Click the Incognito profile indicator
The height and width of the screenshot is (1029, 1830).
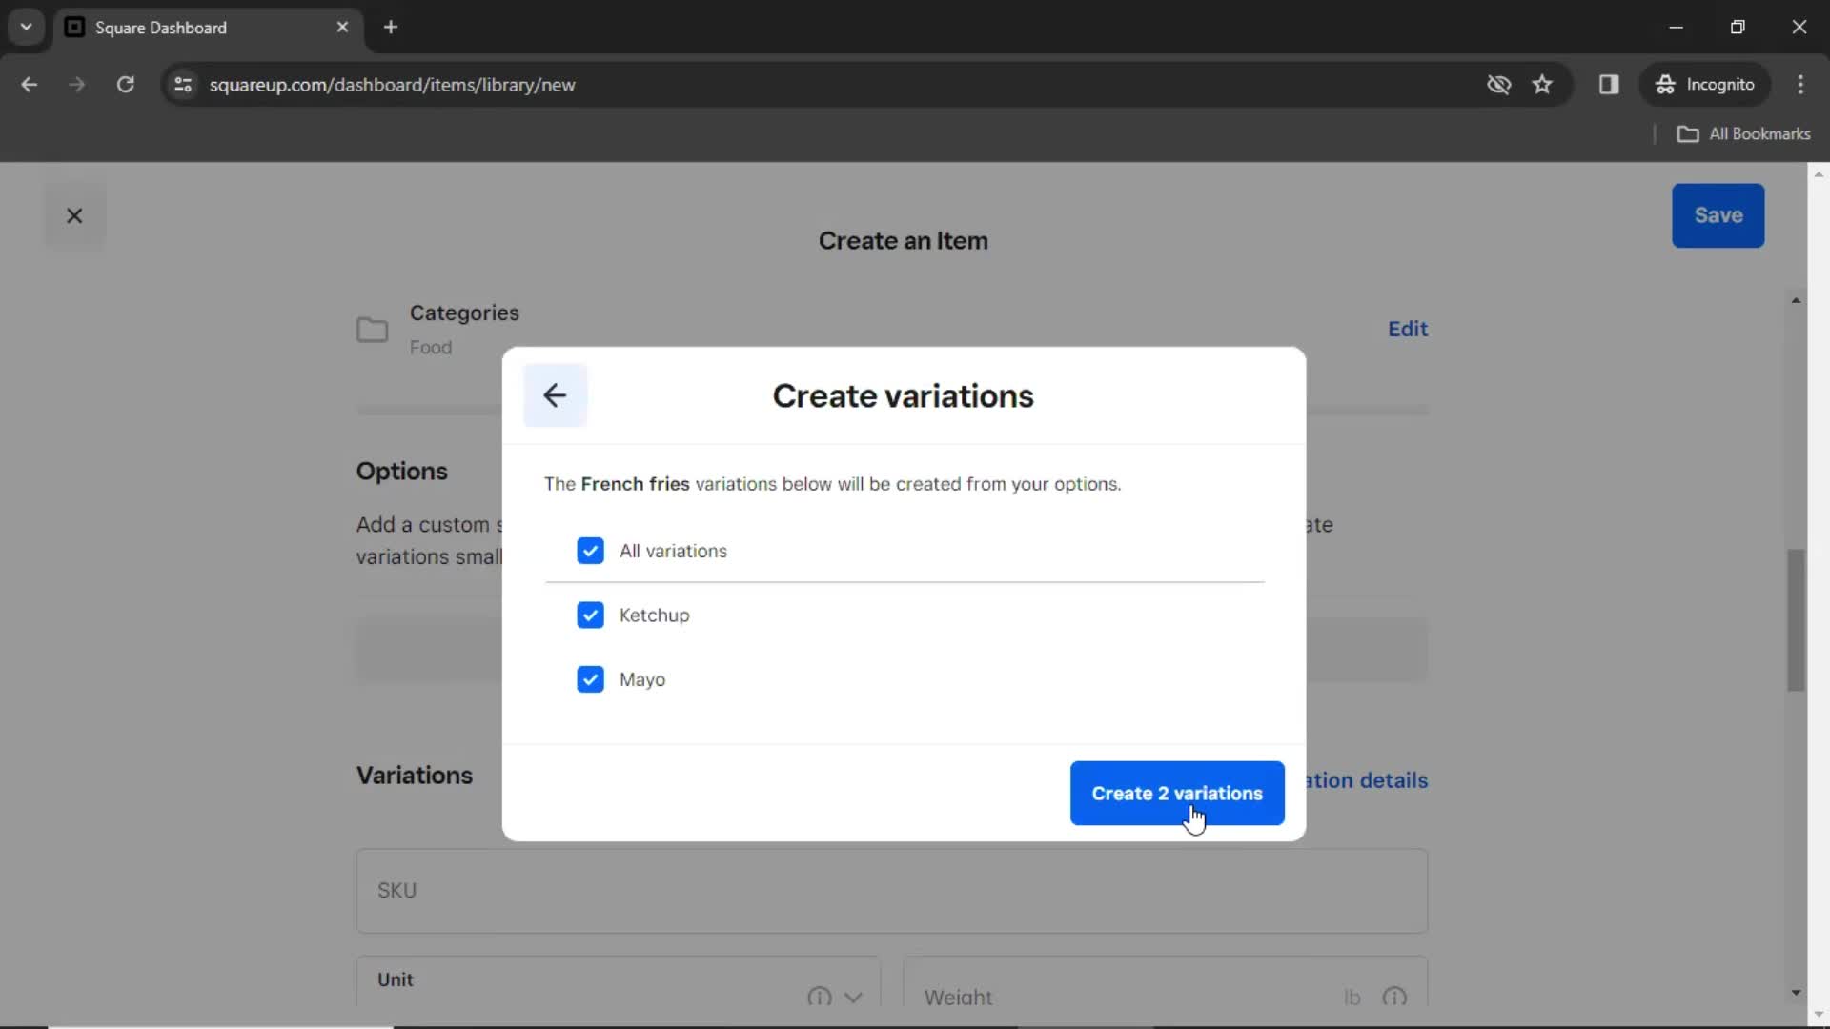1705,85
